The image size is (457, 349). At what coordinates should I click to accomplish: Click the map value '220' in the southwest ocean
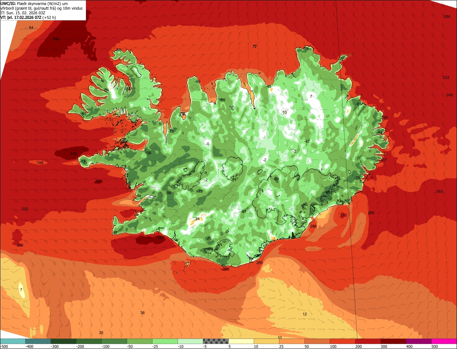pos(25,209)
